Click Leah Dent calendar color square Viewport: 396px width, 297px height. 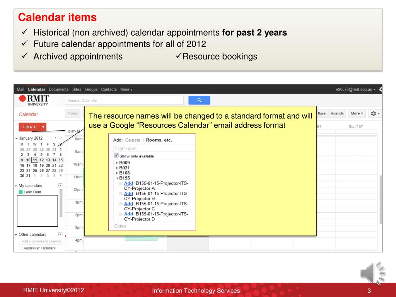[x=21, y=192]
